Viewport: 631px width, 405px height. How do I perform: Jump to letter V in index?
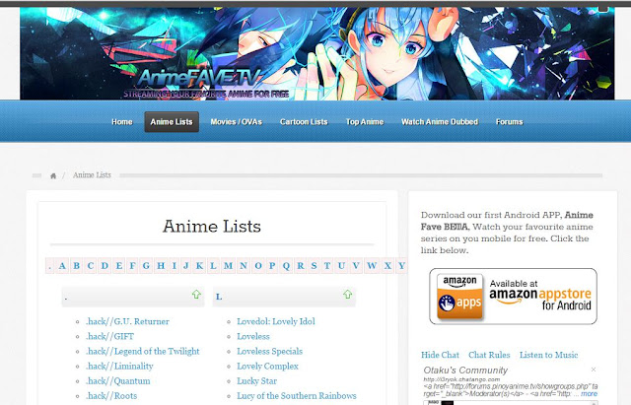pyautogui.click(x=356, y=266)
